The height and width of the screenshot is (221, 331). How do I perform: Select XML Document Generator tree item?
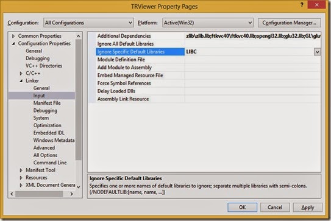(x=50, y=185)
